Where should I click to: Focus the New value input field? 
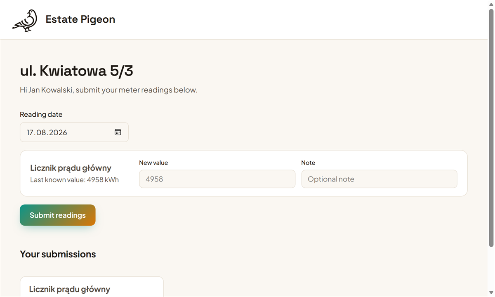click(x=217, y=179)
